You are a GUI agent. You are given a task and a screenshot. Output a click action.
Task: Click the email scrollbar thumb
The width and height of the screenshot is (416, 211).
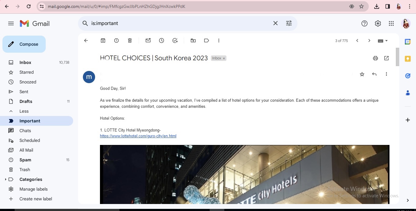[397, 57]
